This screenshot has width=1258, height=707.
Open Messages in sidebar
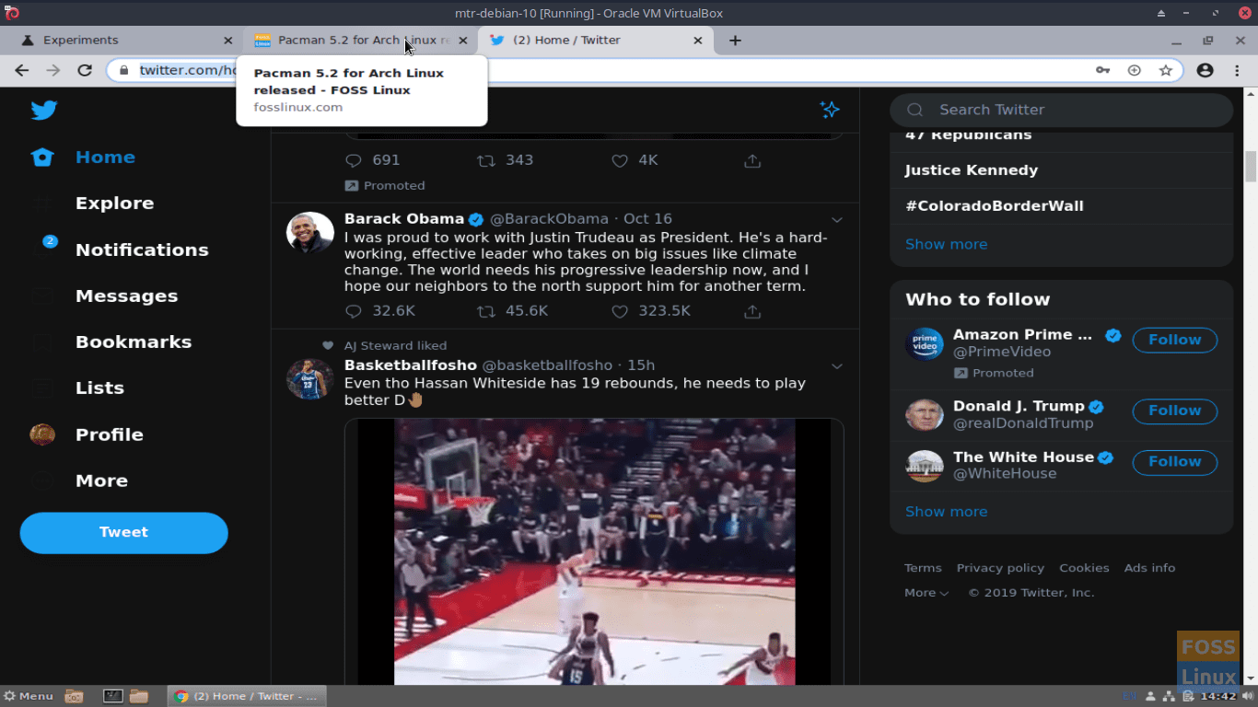click(x=126, y=296)
